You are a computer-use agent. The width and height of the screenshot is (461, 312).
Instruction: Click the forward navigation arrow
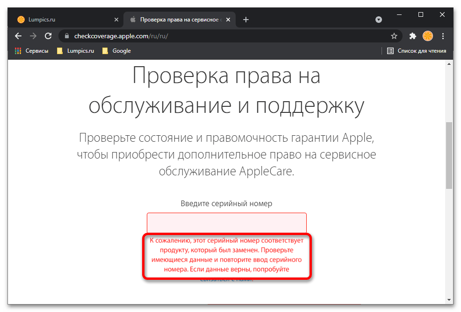tap(33, 36)
